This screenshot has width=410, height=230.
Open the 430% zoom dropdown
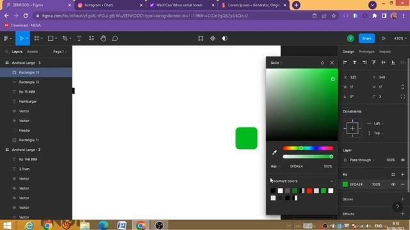click(400, 38)
